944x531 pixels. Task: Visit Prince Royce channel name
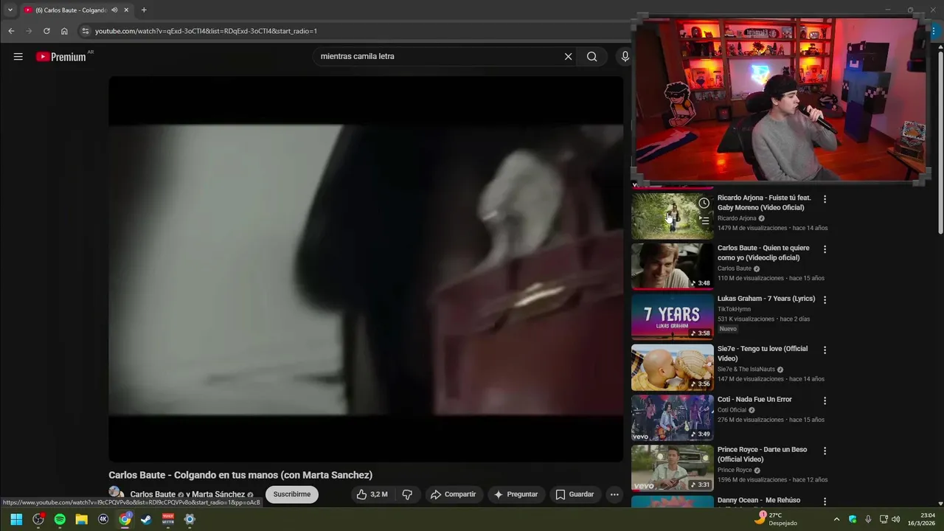(x=735, y=471)
